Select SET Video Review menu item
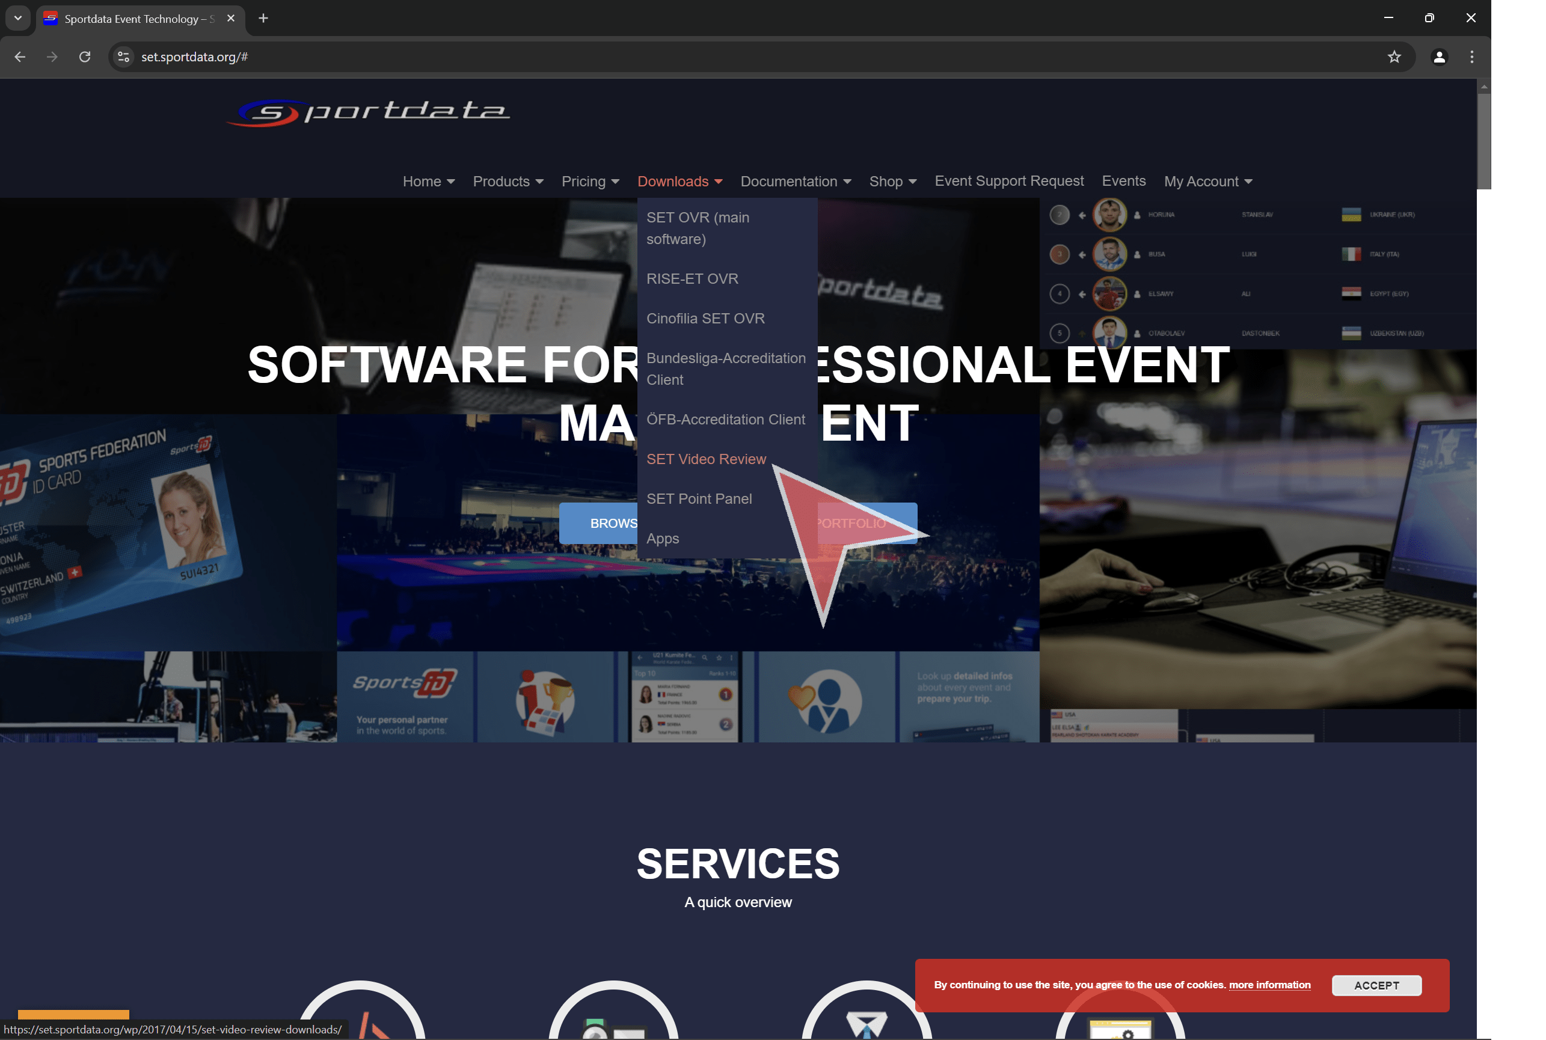This screenshot has width=1546, height=1040. coord(706,459)
